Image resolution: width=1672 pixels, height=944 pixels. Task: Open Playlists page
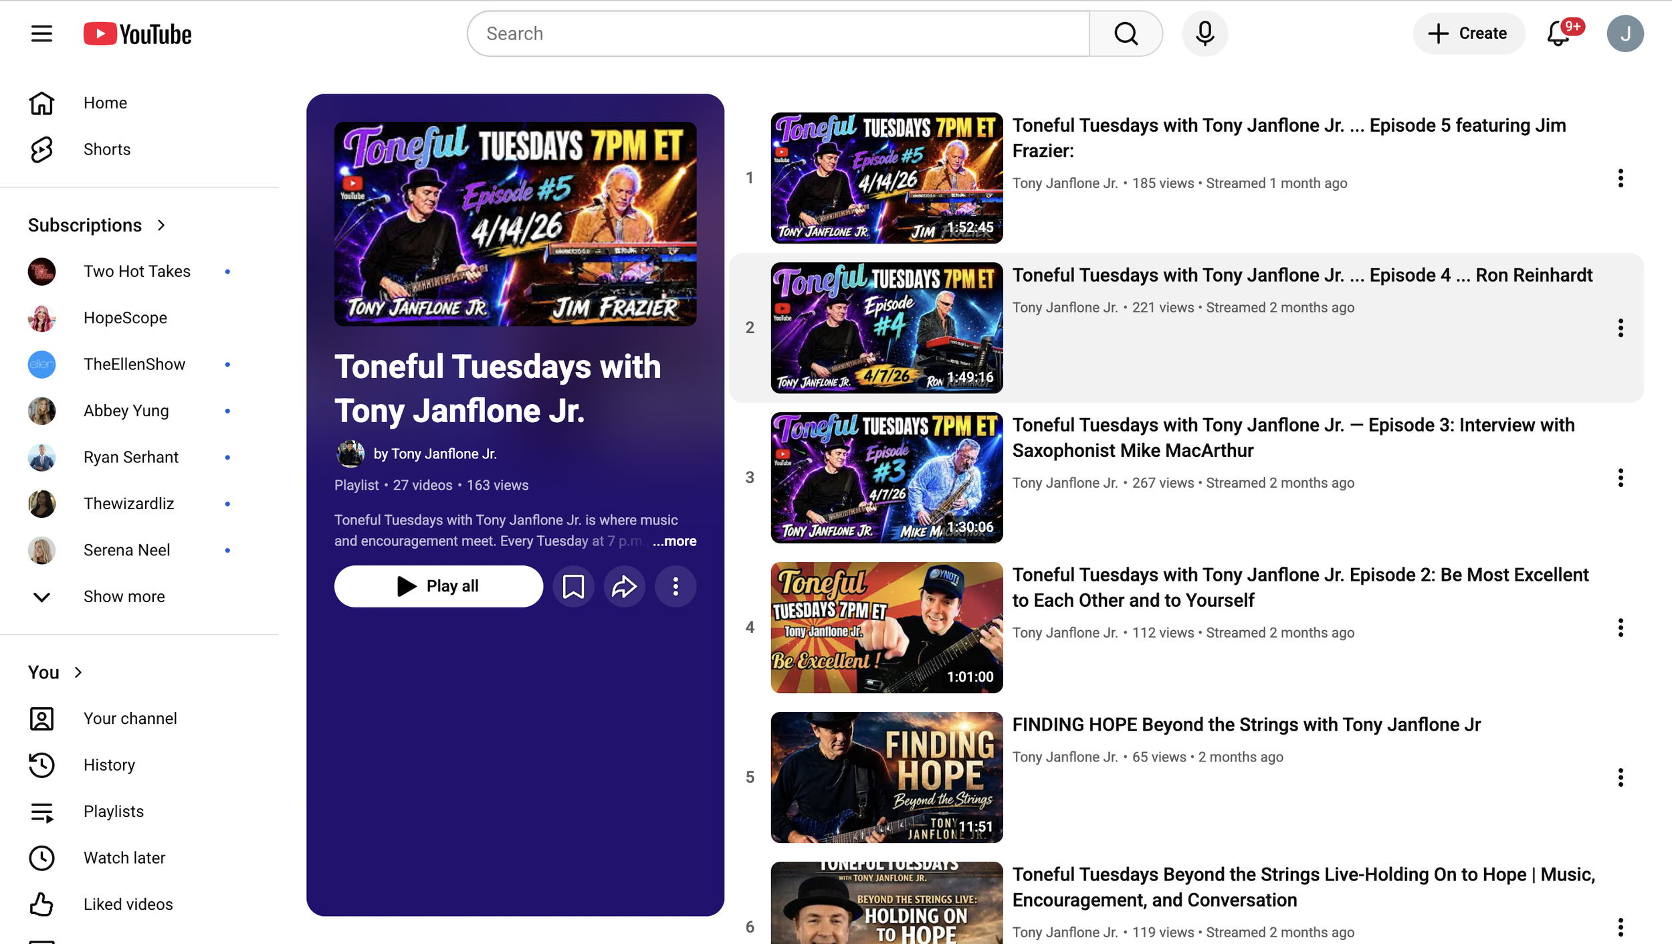pyautogui.click(x=139, y=812)
